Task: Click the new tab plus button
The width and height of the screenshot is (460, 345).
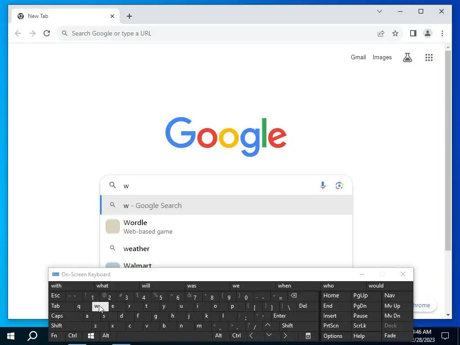Action: click(129, 16)
